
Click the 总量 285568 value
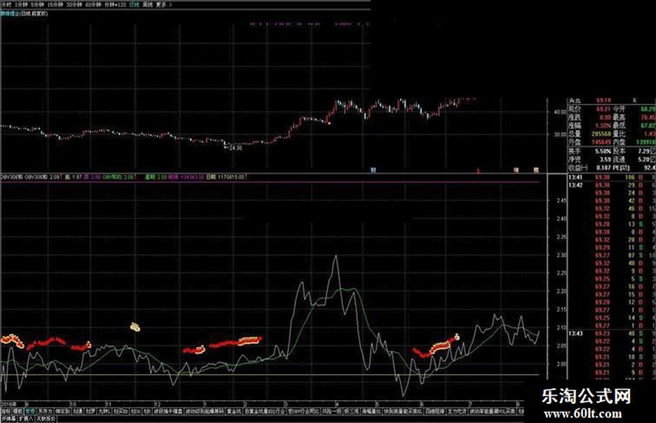(600, 134)
